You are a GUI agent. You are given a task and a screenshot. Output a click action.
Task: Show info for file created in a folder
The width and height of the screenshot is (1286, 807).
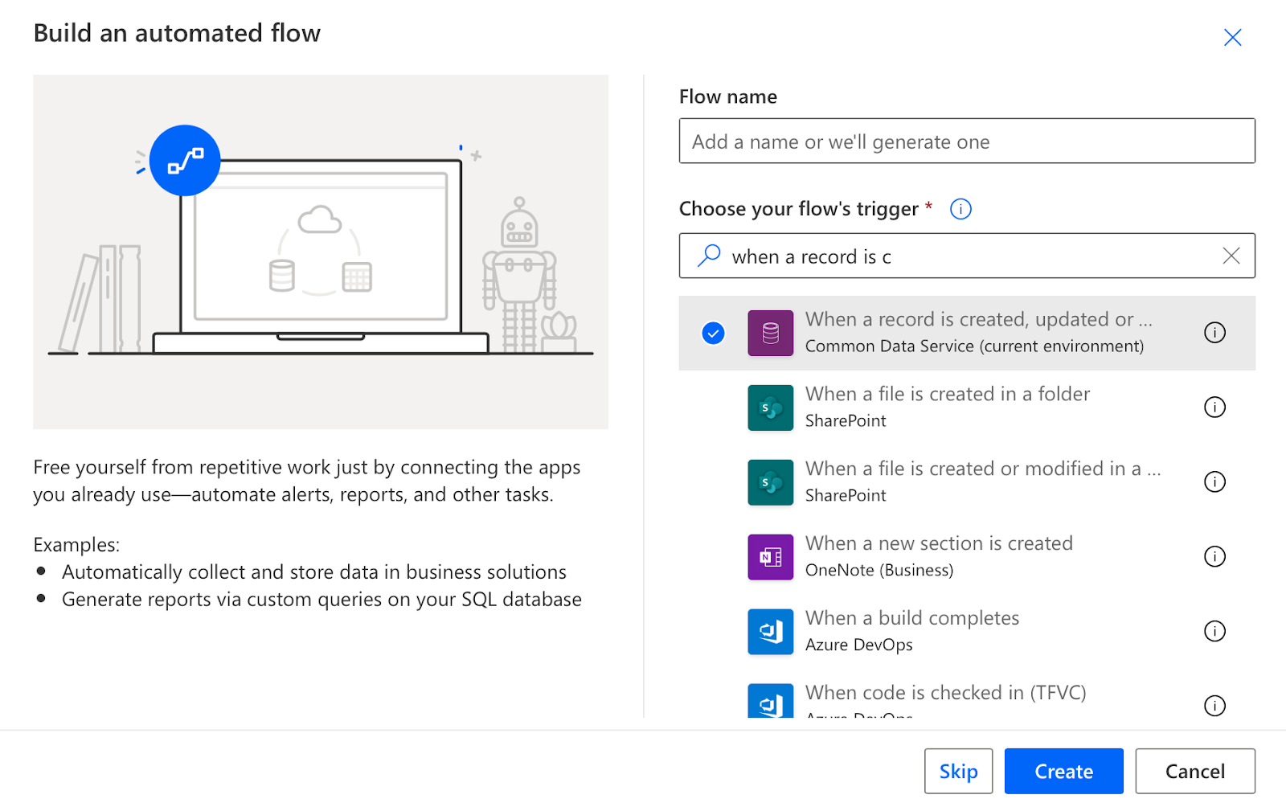[1214, 408]
